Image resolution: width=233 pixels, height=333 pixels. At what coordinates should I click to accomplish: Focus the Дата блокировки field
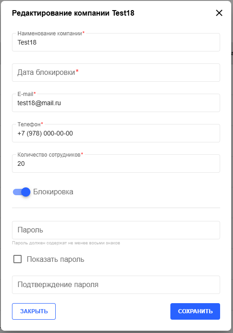coord(116,73)
